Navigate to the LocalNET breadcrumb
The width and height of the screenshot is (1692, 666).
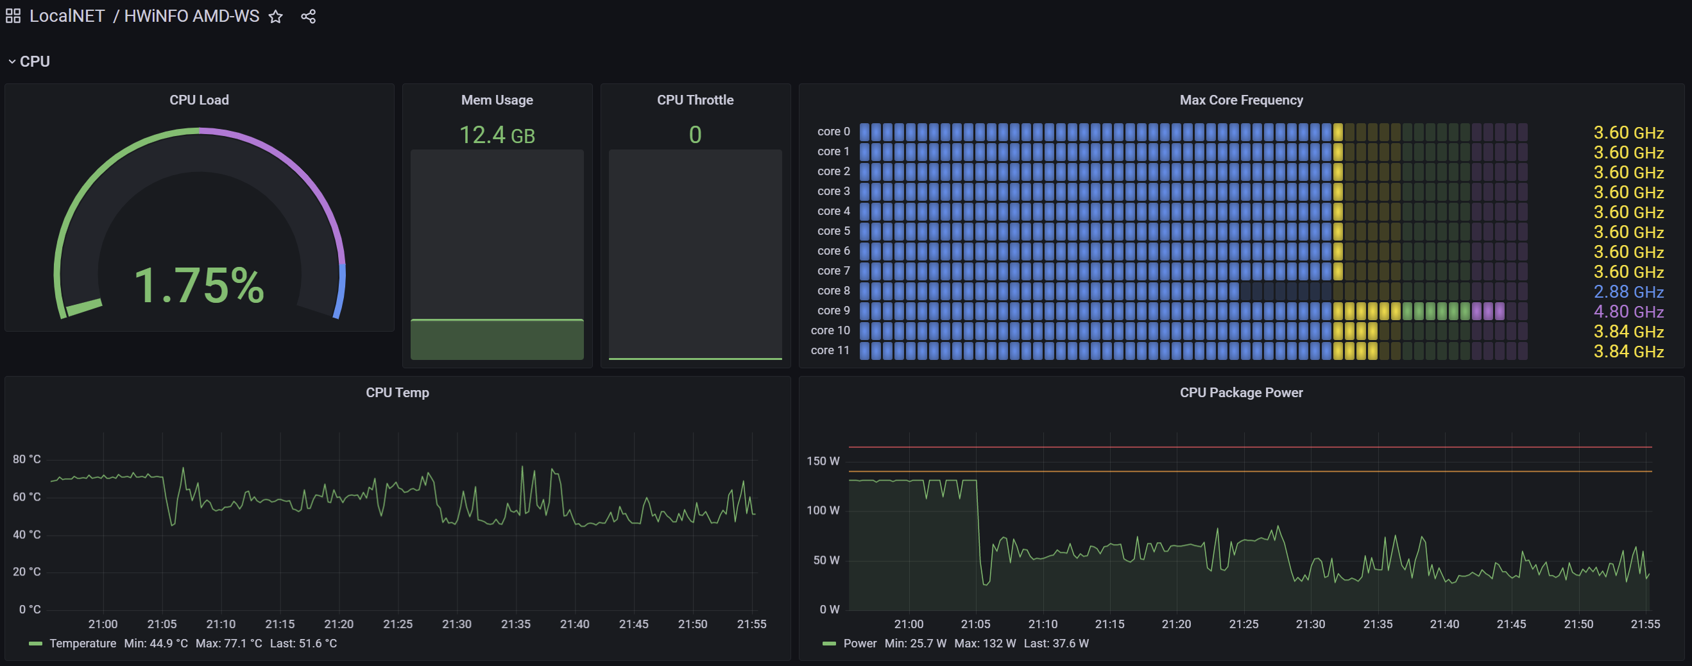click(x=65, y=16)
